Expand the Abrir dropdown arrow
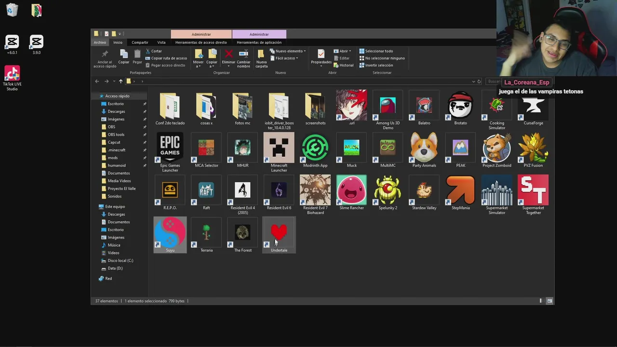Screen dimensions: 617x347 pos(350,51)
